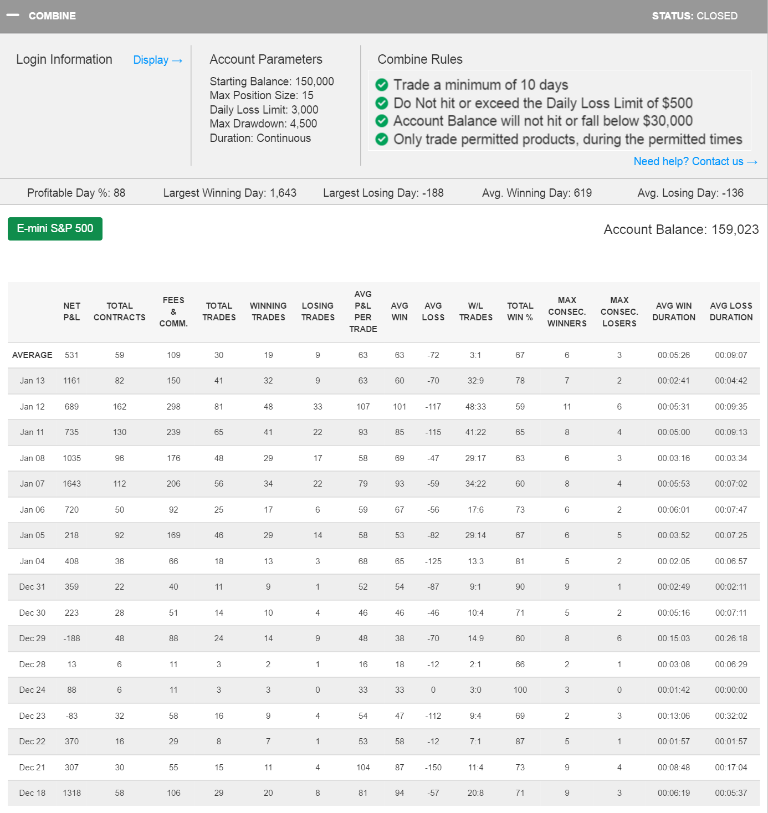
Task: Click the green check next to Trade minimum 10 days
Action: (x=382, y=85)
